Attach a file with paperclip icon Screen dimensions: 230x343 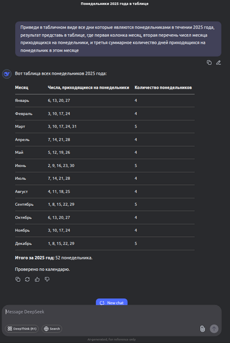[x=202, y=329]
